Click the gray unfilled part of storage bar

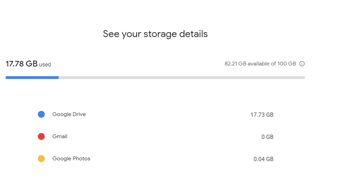182,78
